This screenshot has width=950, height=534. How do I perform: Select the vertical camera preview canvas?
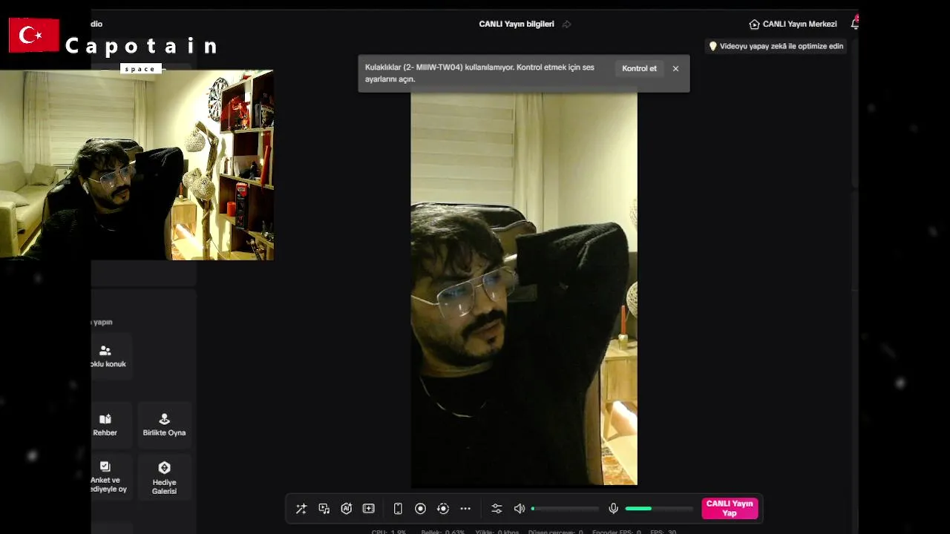coord(524,288)
